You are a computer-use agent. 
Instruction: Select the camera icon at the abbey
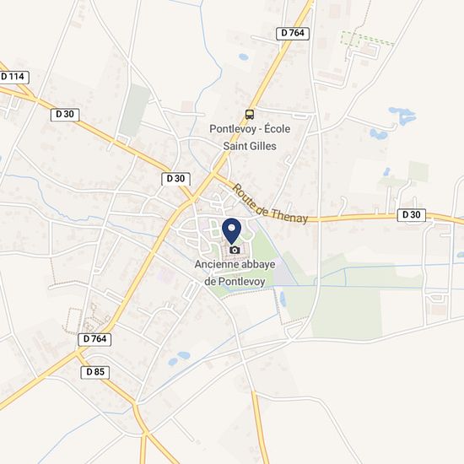(235, 250)
